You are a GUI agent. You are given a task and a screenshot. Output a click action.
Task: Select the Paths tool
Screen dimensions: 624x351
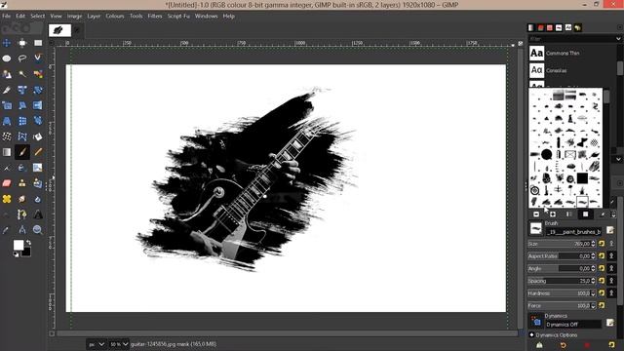tap(22, 214)
